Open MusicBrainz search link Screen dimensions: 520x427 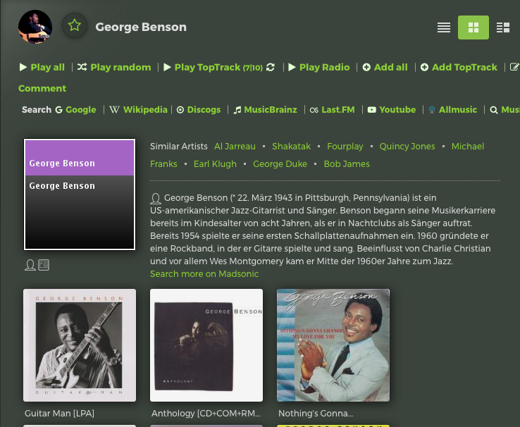(x=271, y=110)
